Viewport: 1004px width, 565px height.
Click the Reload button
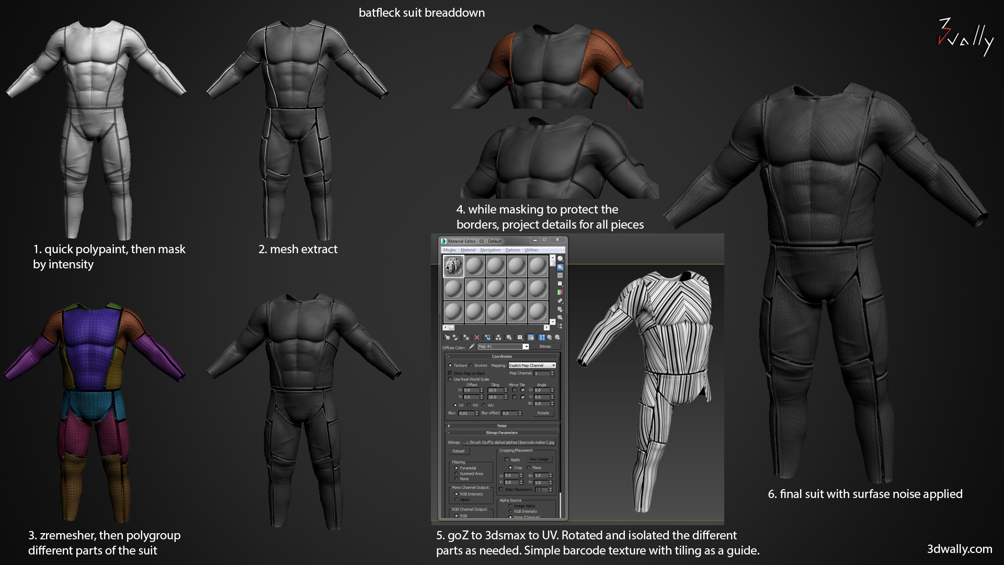(459, 451)
